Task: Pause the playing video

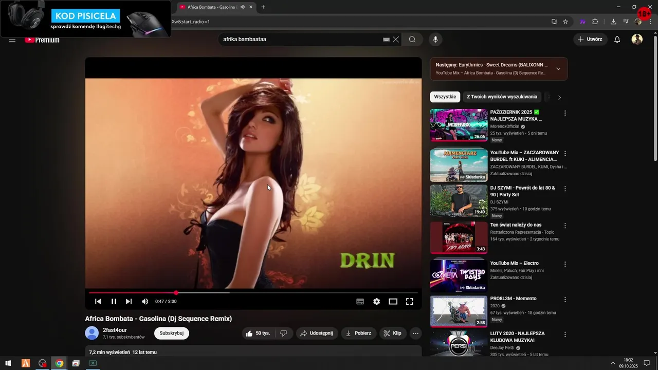Action: point(114,302)
